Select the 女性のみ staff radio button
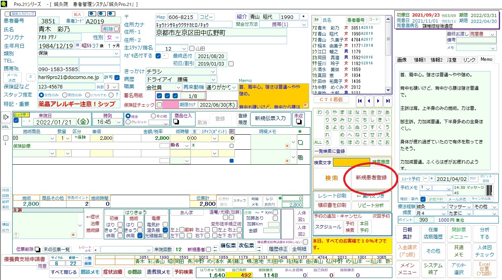502x280 pixels. point(41,95)
